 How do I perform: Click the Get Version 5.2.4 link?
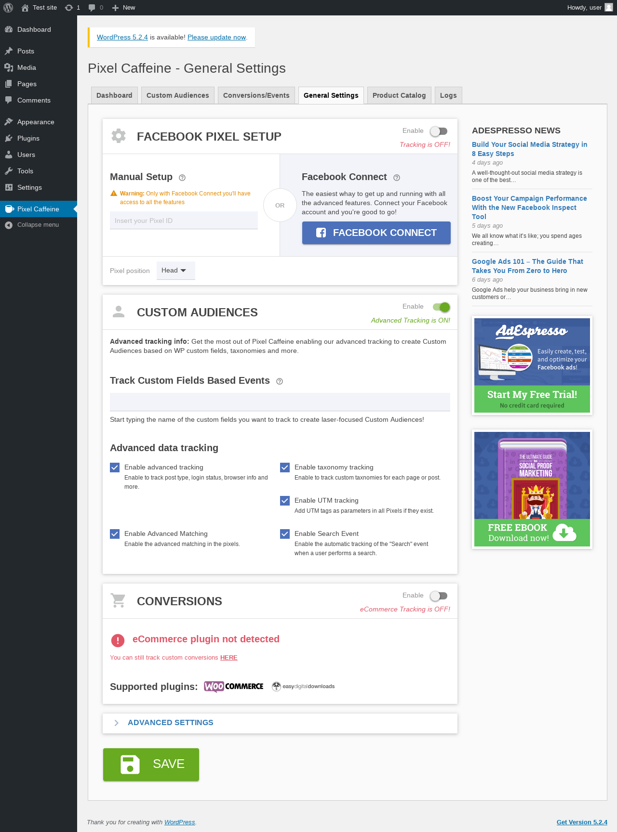click(582, 822)
